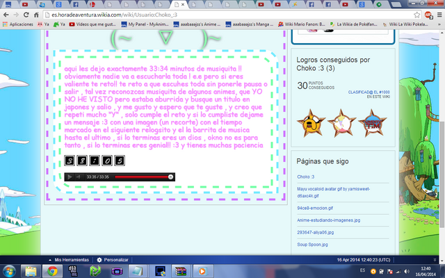Click the Jake star achievement badge
The width and height of the screenshot is (445, 278).
pos(311,123)
